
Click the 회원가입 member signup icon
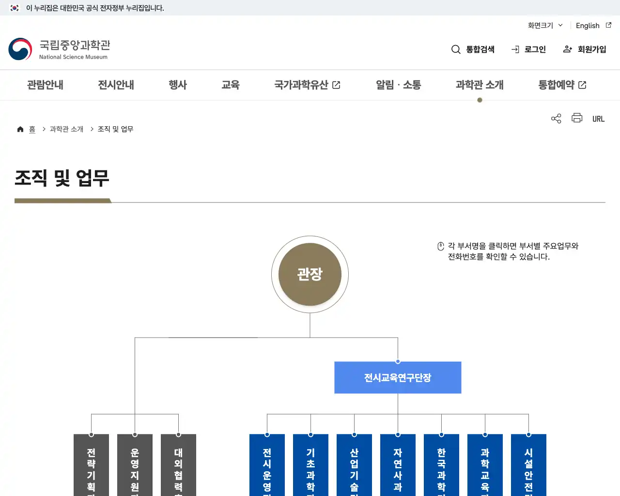tap(567, 49)
